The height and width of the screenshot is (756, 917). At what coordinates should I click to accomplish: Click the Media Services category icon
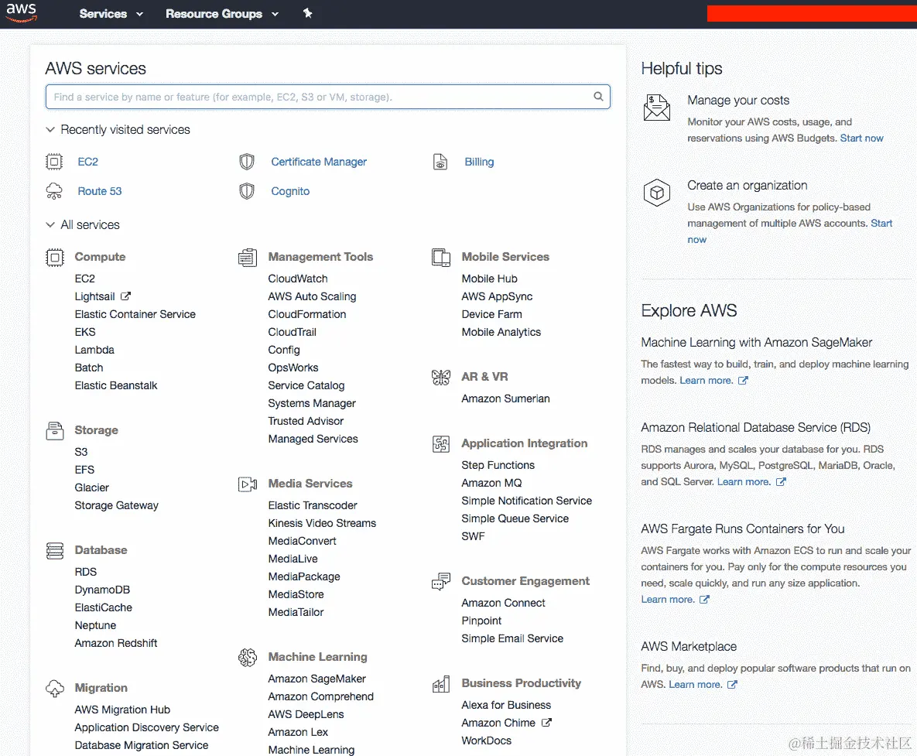coord(248,484)
